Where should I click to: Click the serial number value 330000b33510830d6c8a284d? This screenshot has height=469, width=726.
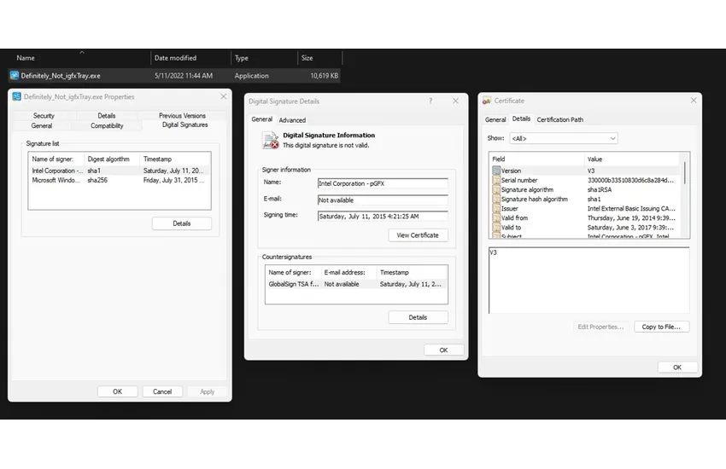click(630, 180)
